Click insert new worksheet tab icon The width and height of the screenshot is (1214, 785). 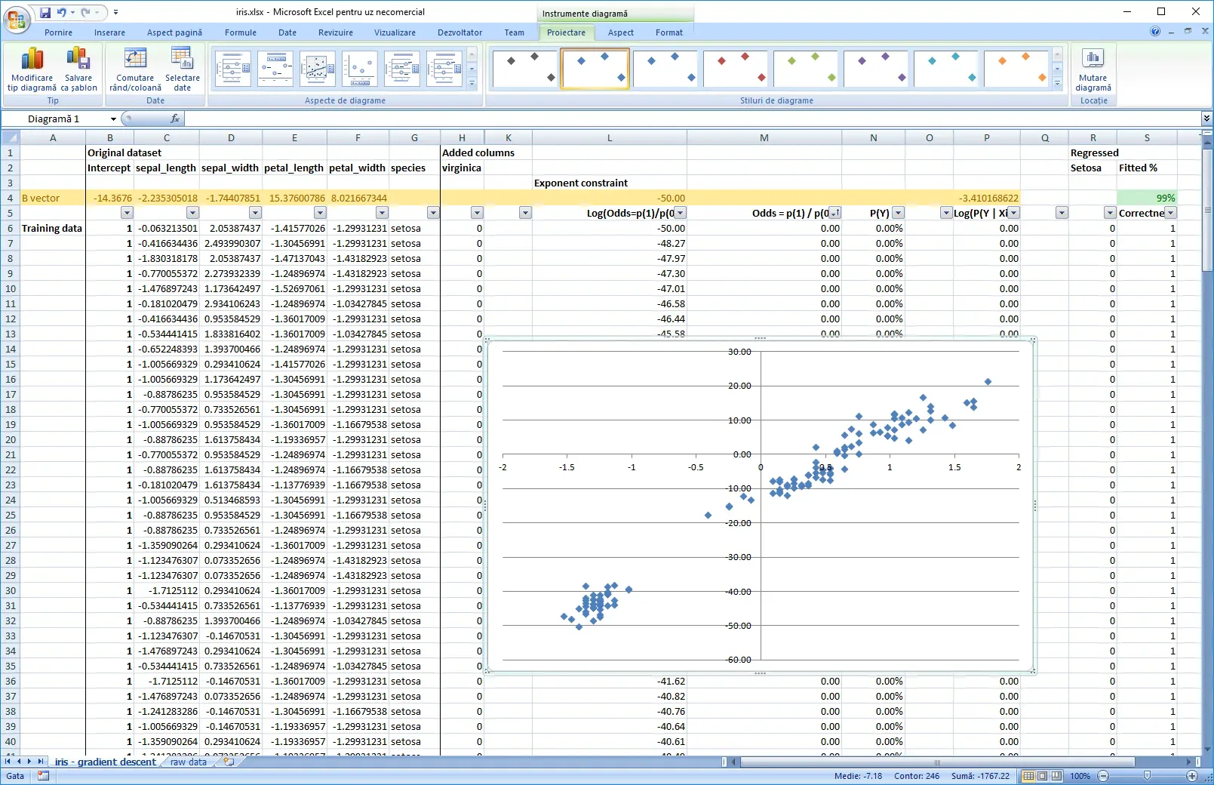click(229, 762)
